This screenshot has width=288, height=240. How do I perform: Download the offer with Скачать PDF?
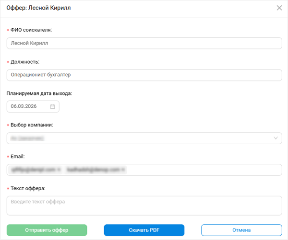point(144,230)
